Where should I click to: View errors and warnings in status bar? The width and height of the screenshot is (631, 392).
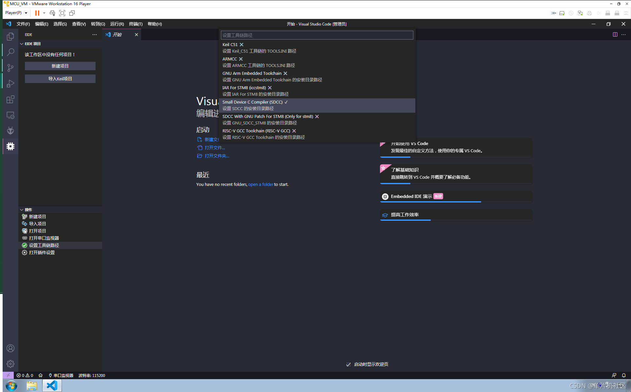coord(25,375)
